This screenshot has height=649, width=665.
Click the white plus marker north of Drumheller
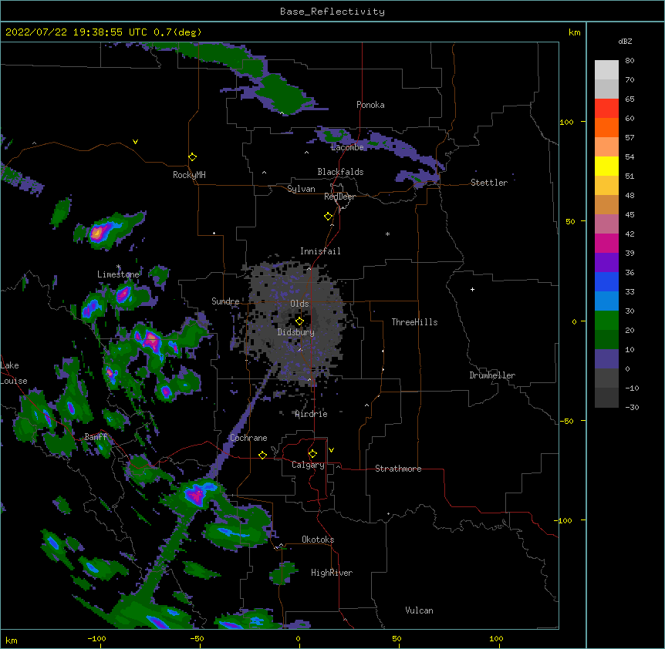tap(472, 289)
